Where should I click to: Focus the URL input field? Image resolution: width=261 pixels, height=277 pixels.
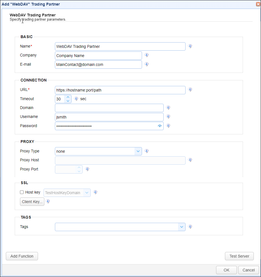pos(120,90)
